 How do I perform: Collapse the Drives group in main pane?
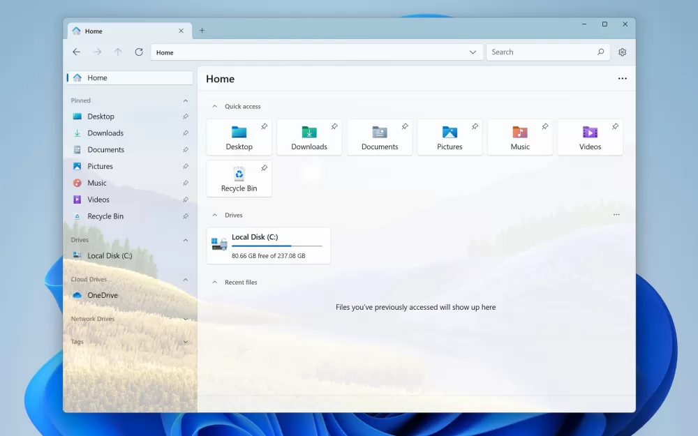point(214,215)
